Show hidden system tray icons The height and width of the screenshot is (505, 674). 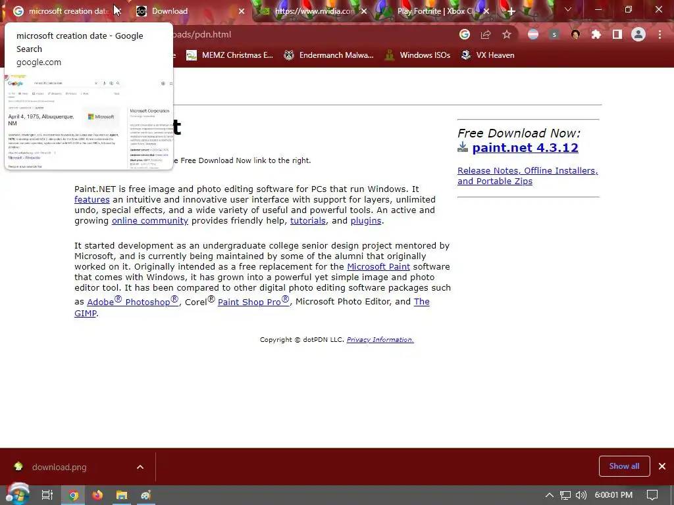[550, 495]
